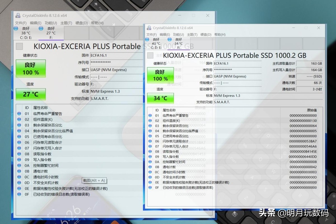Click the CrystalDiskInfo logo in the title bar

(x=149, y=28)
